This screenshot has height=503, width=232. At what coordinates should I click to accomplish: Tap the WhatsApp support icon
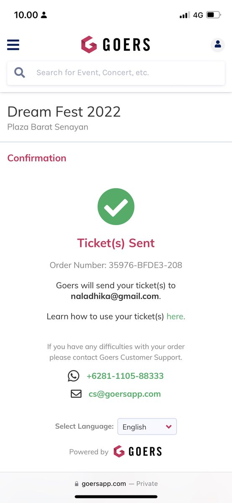pos(73,376)
